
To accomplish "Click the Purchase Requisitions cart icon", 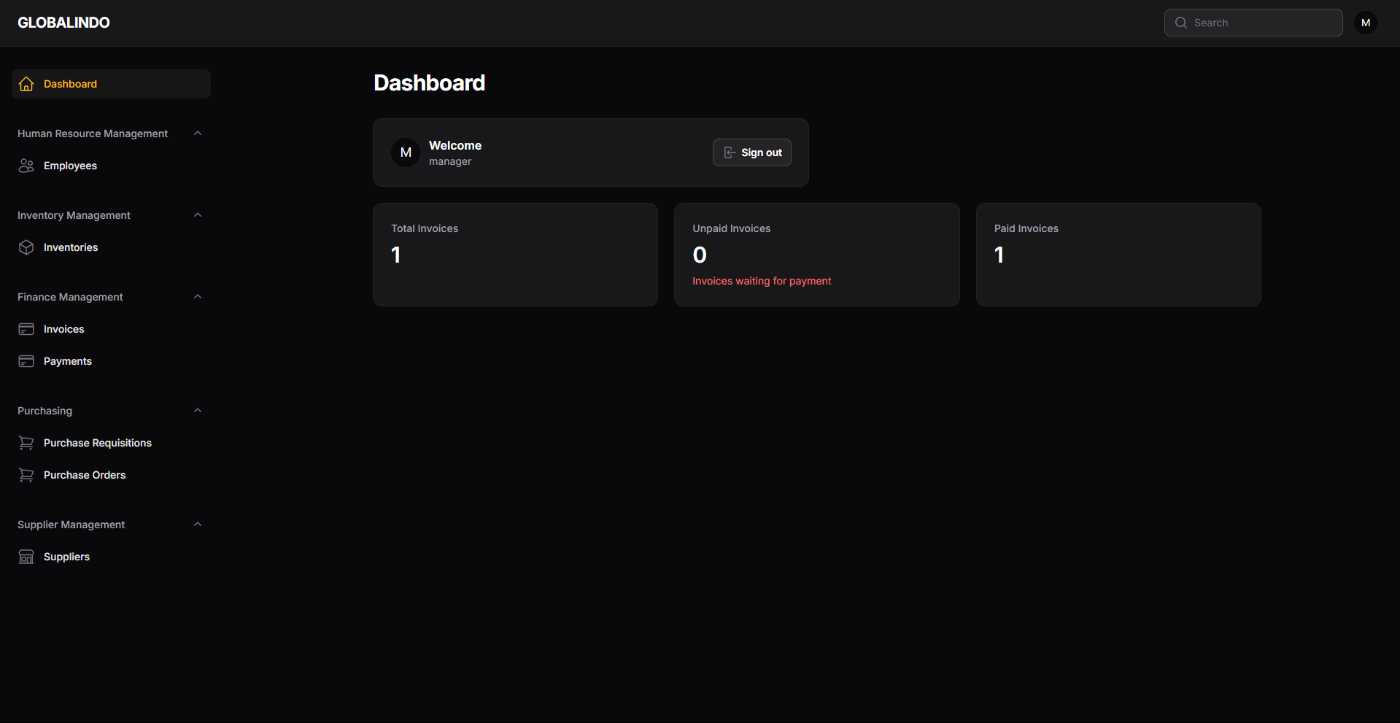I will pos(26,443).
